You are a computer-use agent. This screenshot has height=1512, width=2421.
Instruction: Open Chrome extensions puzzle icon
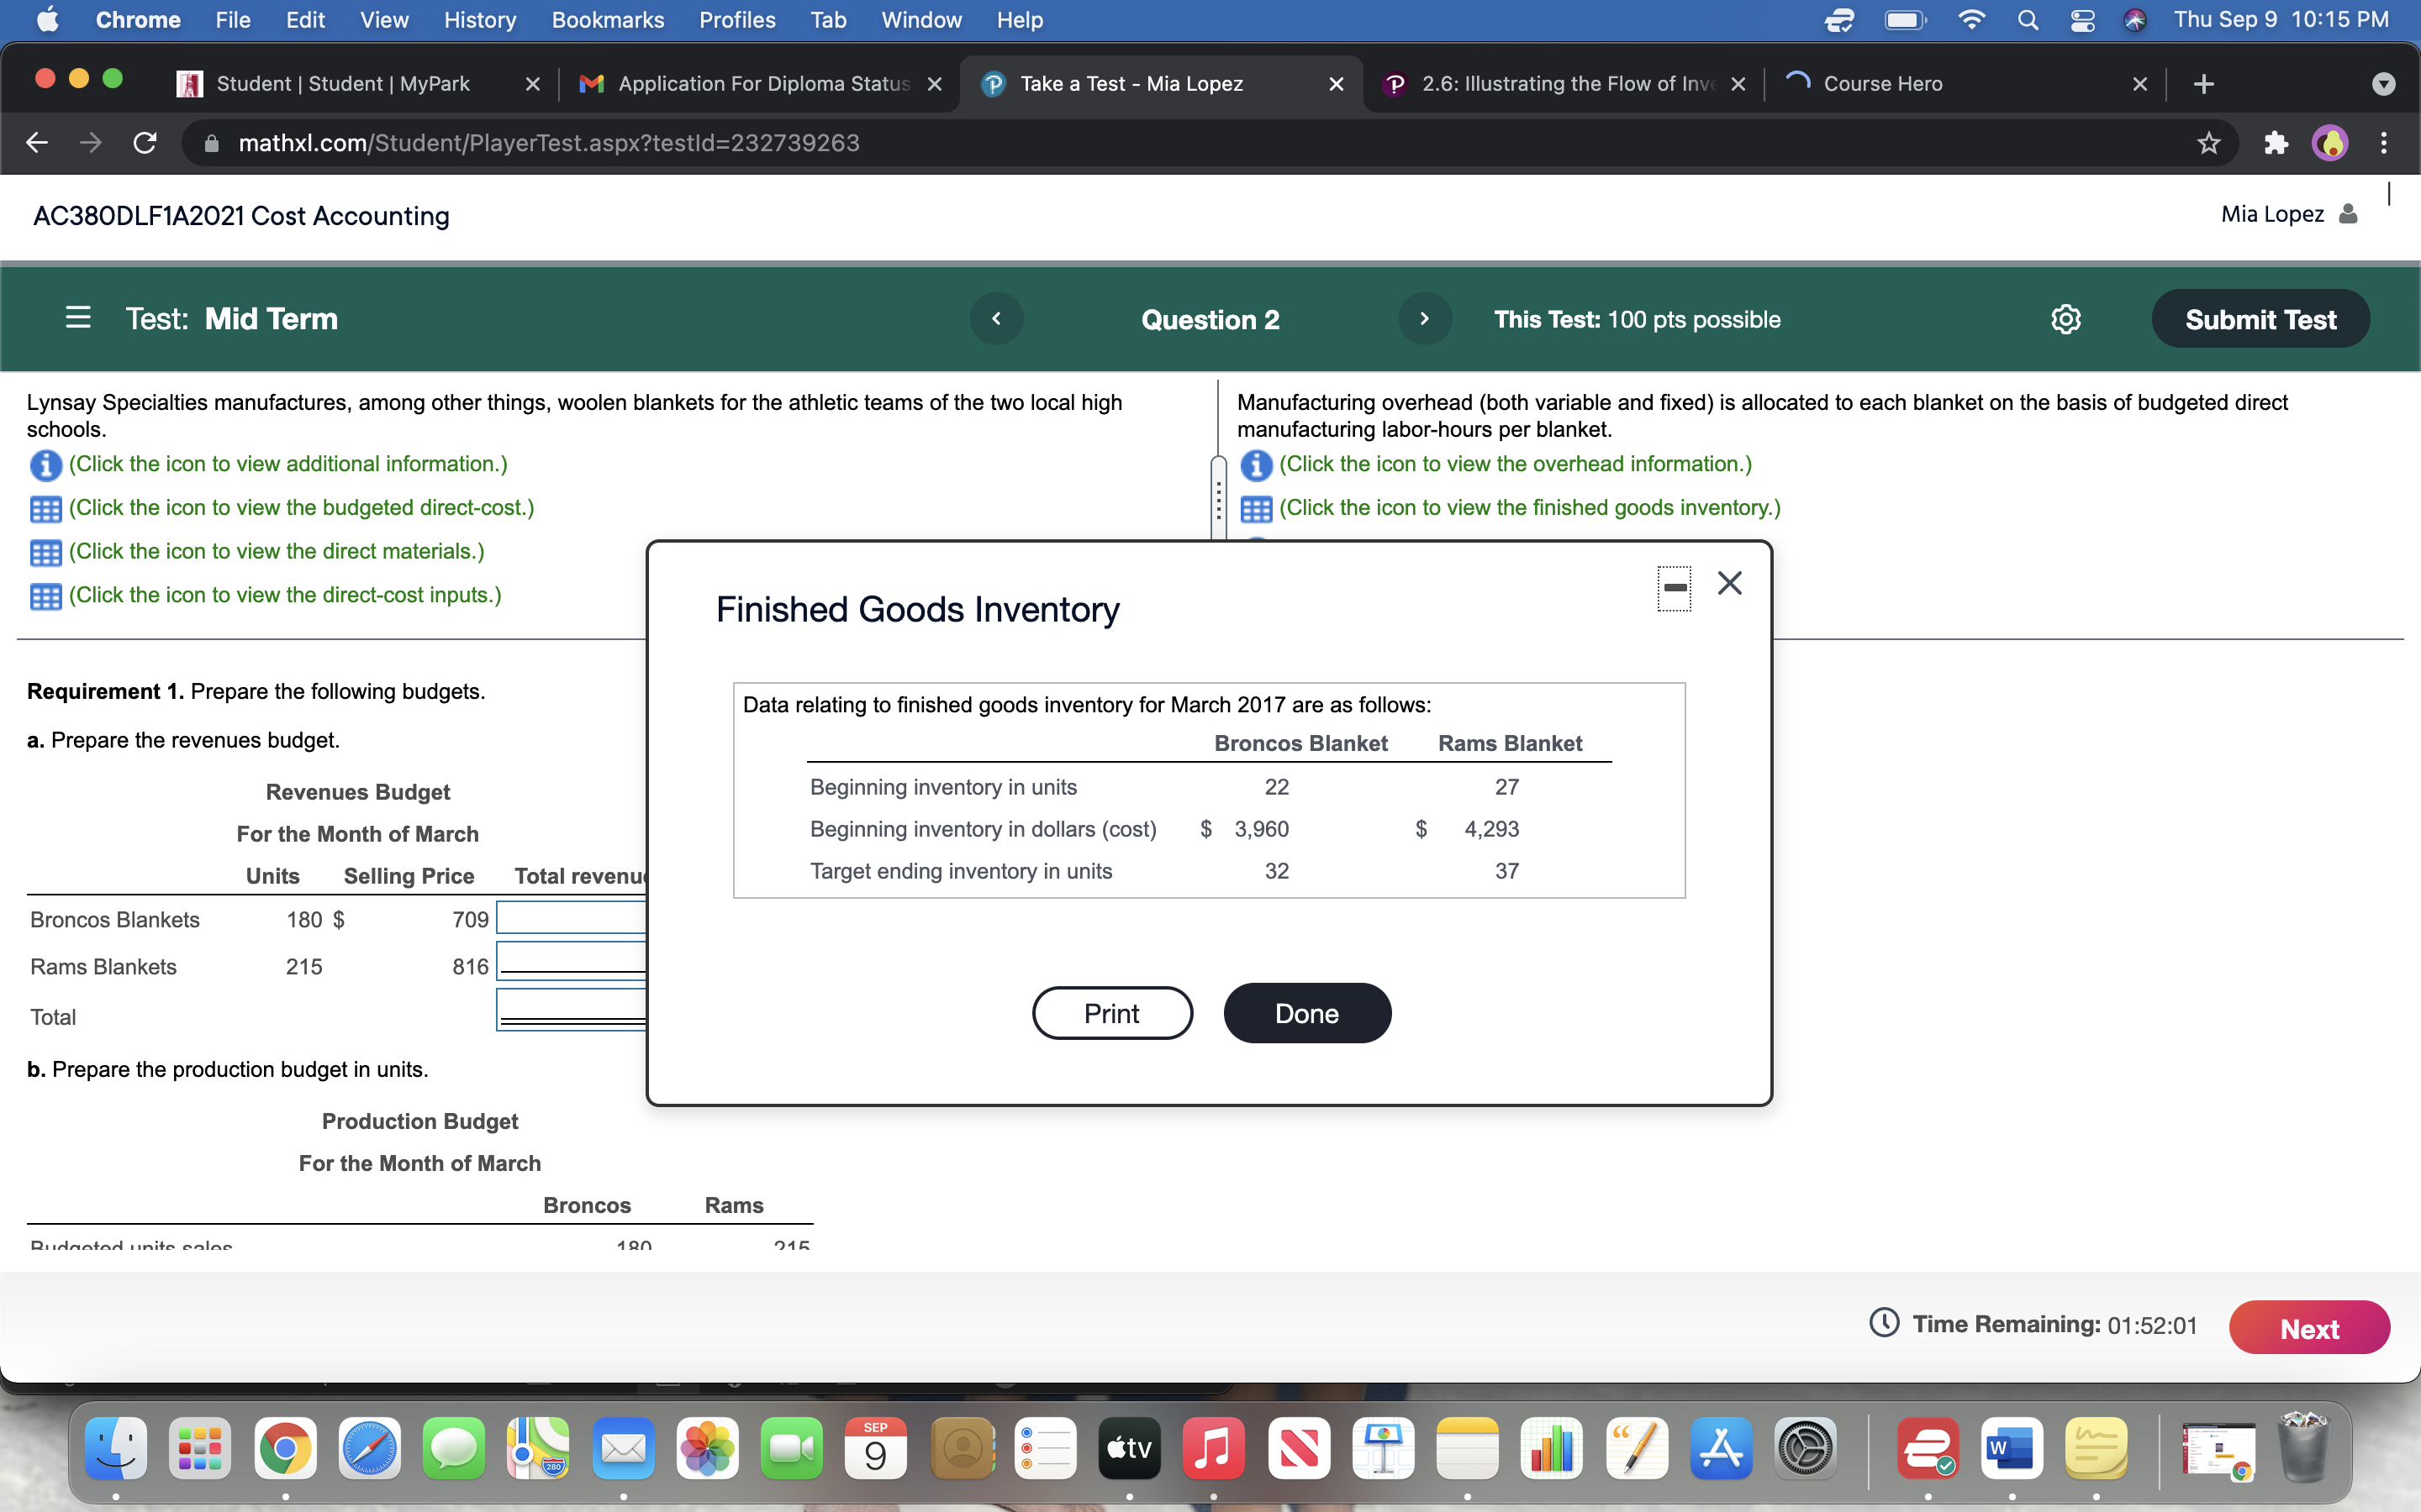coord(2276,143)
